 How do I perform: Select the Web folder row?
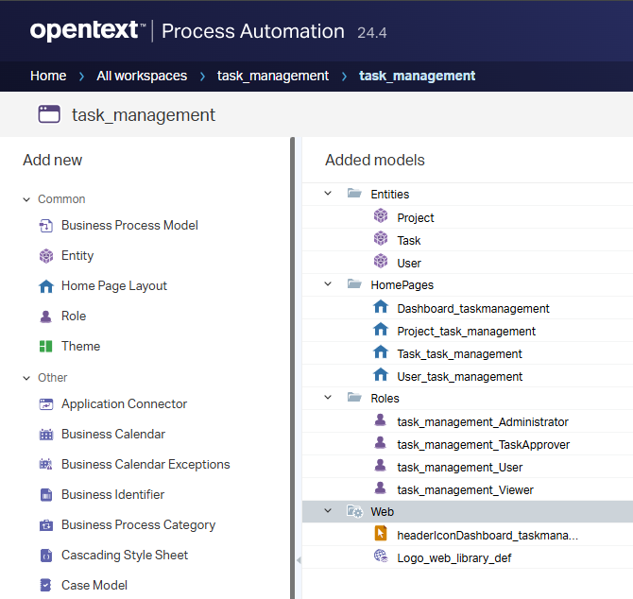(383, 511)
